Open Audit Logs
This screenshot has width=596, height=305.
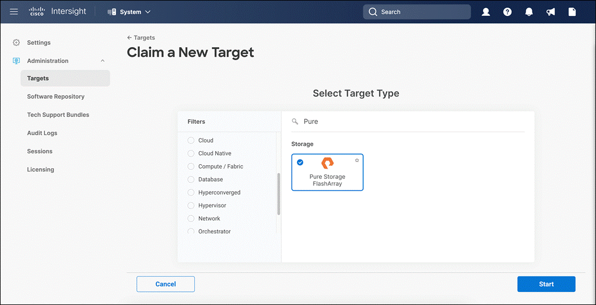(42, 133)
